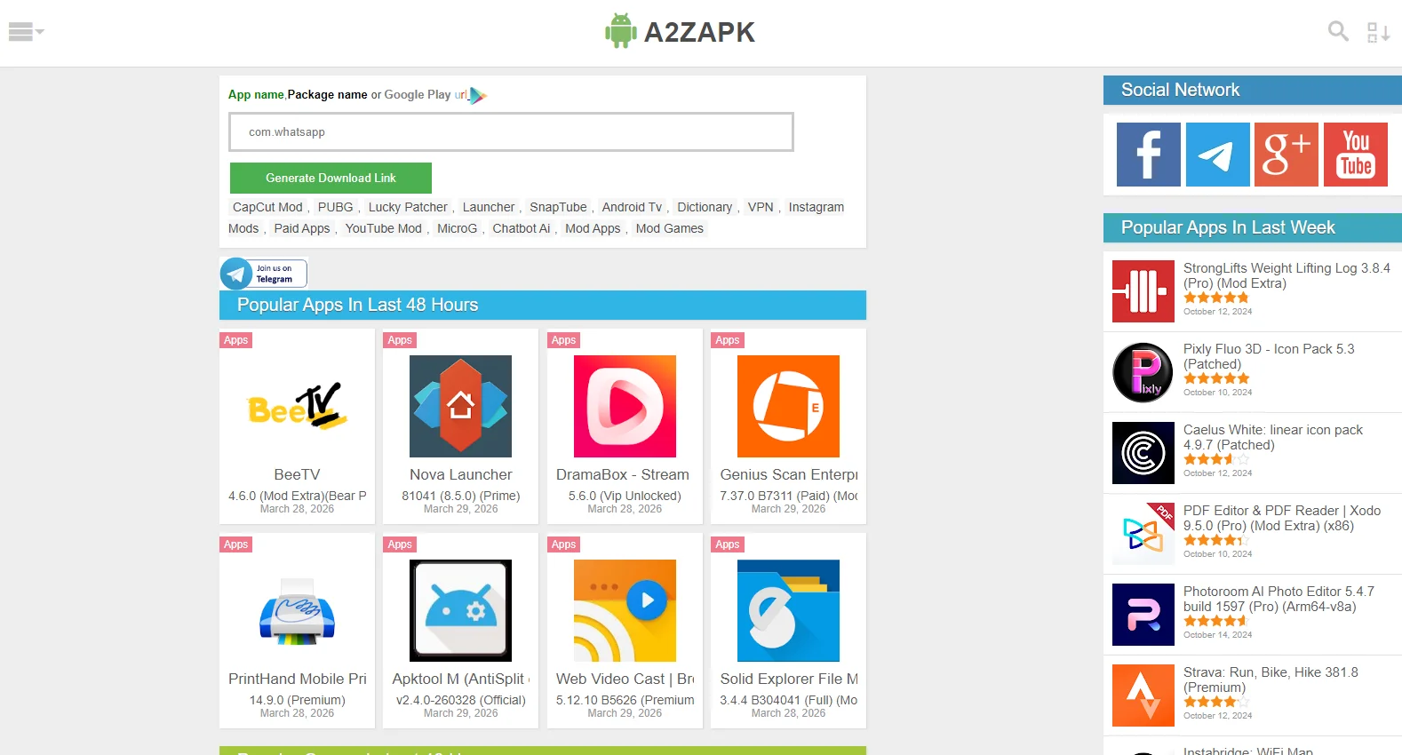This screenshot has height=755, width=1402.
Task: Click the Nova Launcher title text
Action: point(460,475)
